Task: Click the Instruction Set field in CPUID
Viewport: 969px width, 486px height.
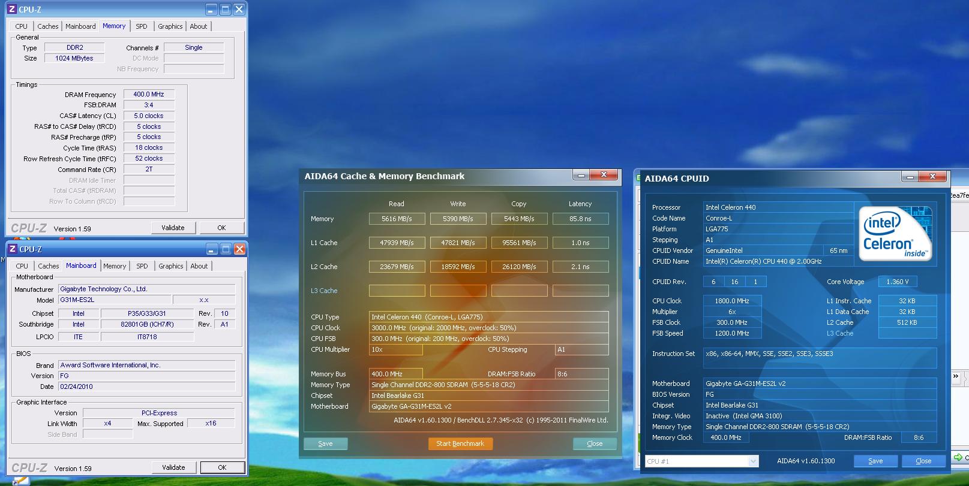Action: point(820,358)
